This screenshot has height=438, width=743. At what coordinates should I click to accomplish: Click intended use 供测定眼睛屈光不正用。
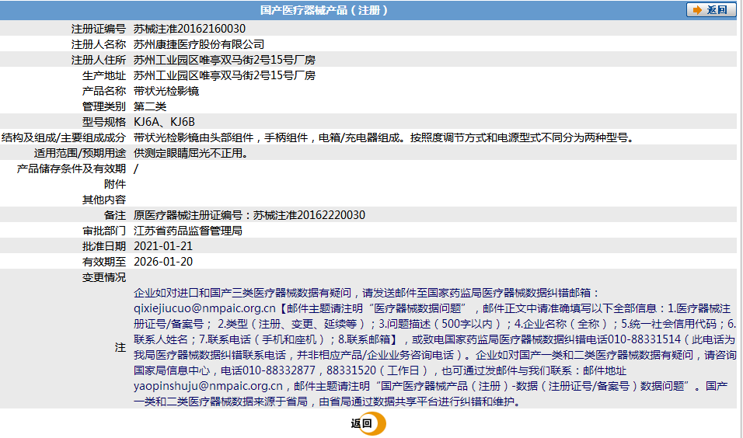click(x=191, y=154)
